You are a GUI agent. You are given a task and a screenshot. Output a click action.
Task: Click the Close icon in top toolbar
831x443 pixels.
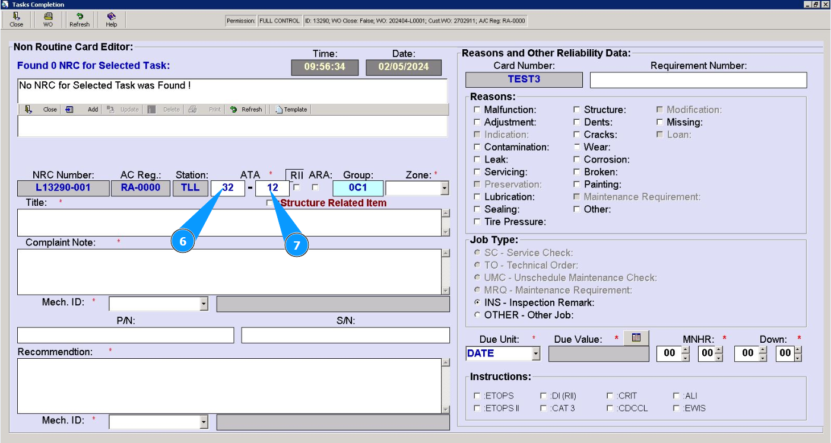(x=16, y=20)
